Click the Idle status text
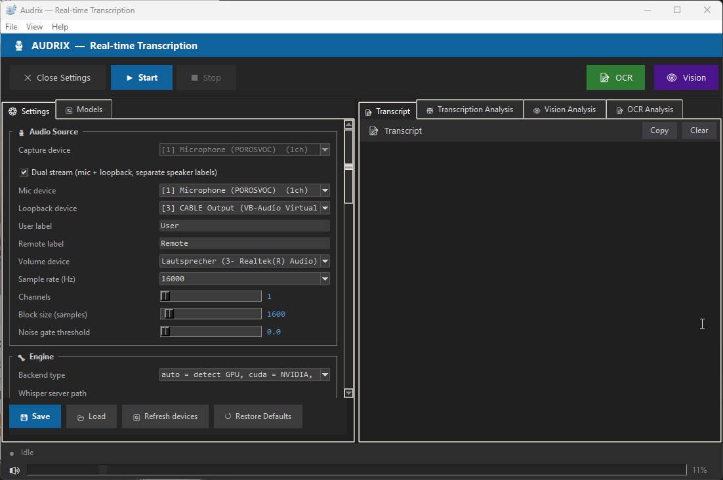 (x=27, y=452)
